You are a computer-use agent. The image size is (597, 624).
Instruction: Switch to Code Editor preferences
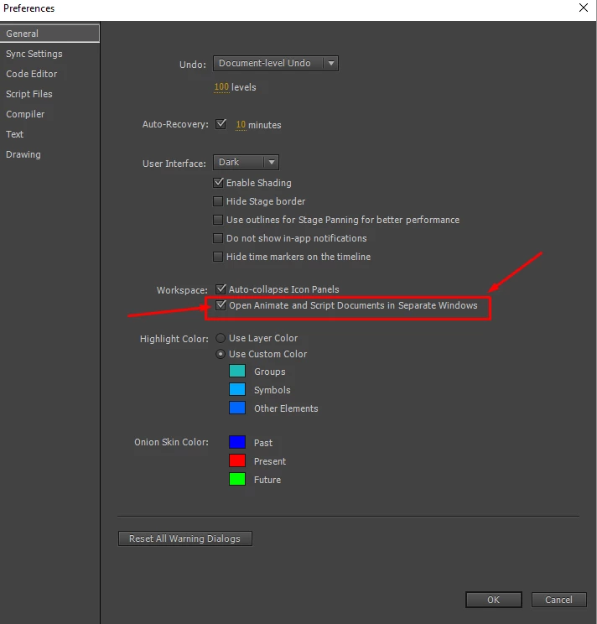tap(31, 74)
